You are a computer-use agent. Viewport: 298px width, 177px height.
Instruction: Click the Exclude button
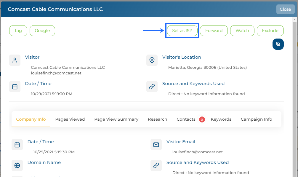click(270, 31)
